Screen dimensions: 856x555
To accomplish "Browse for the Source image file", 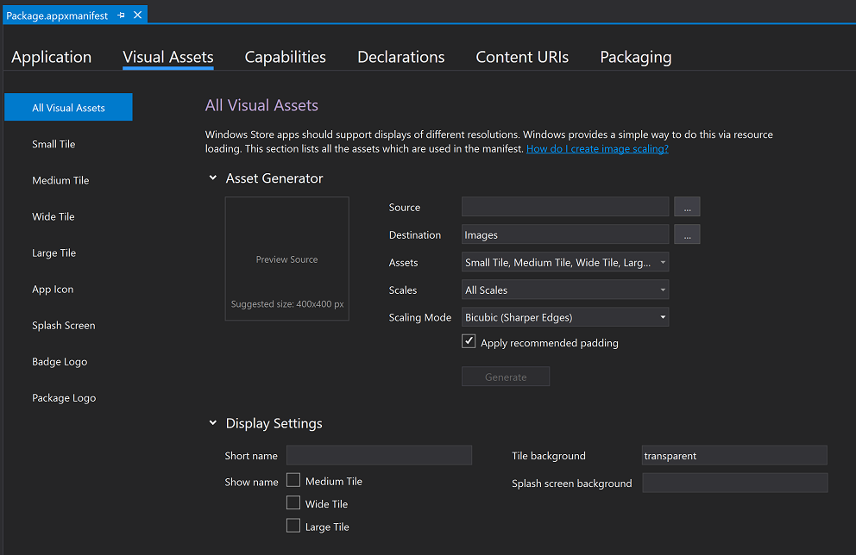I will point(687,207).
